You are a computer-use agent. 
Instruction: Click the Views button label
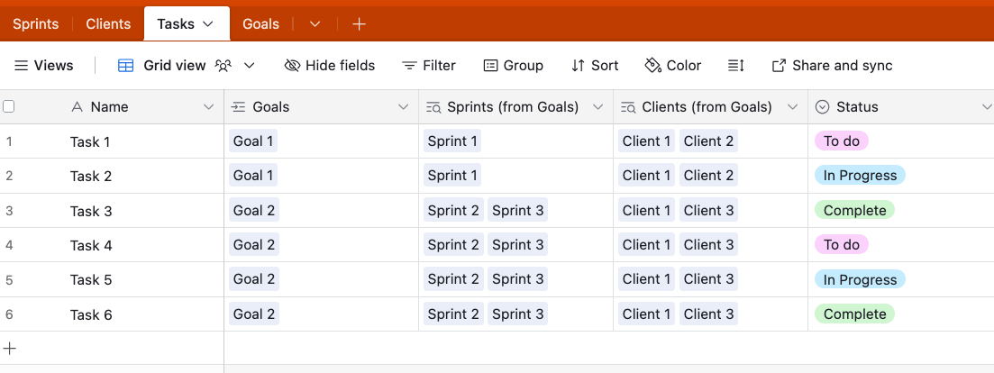click(54, 65)
